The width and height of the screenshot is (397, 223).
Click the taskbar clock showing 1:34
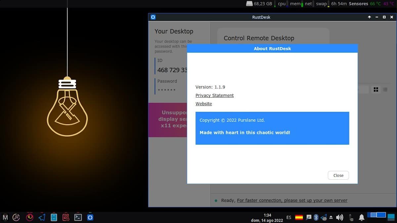(x=267, y=218)
